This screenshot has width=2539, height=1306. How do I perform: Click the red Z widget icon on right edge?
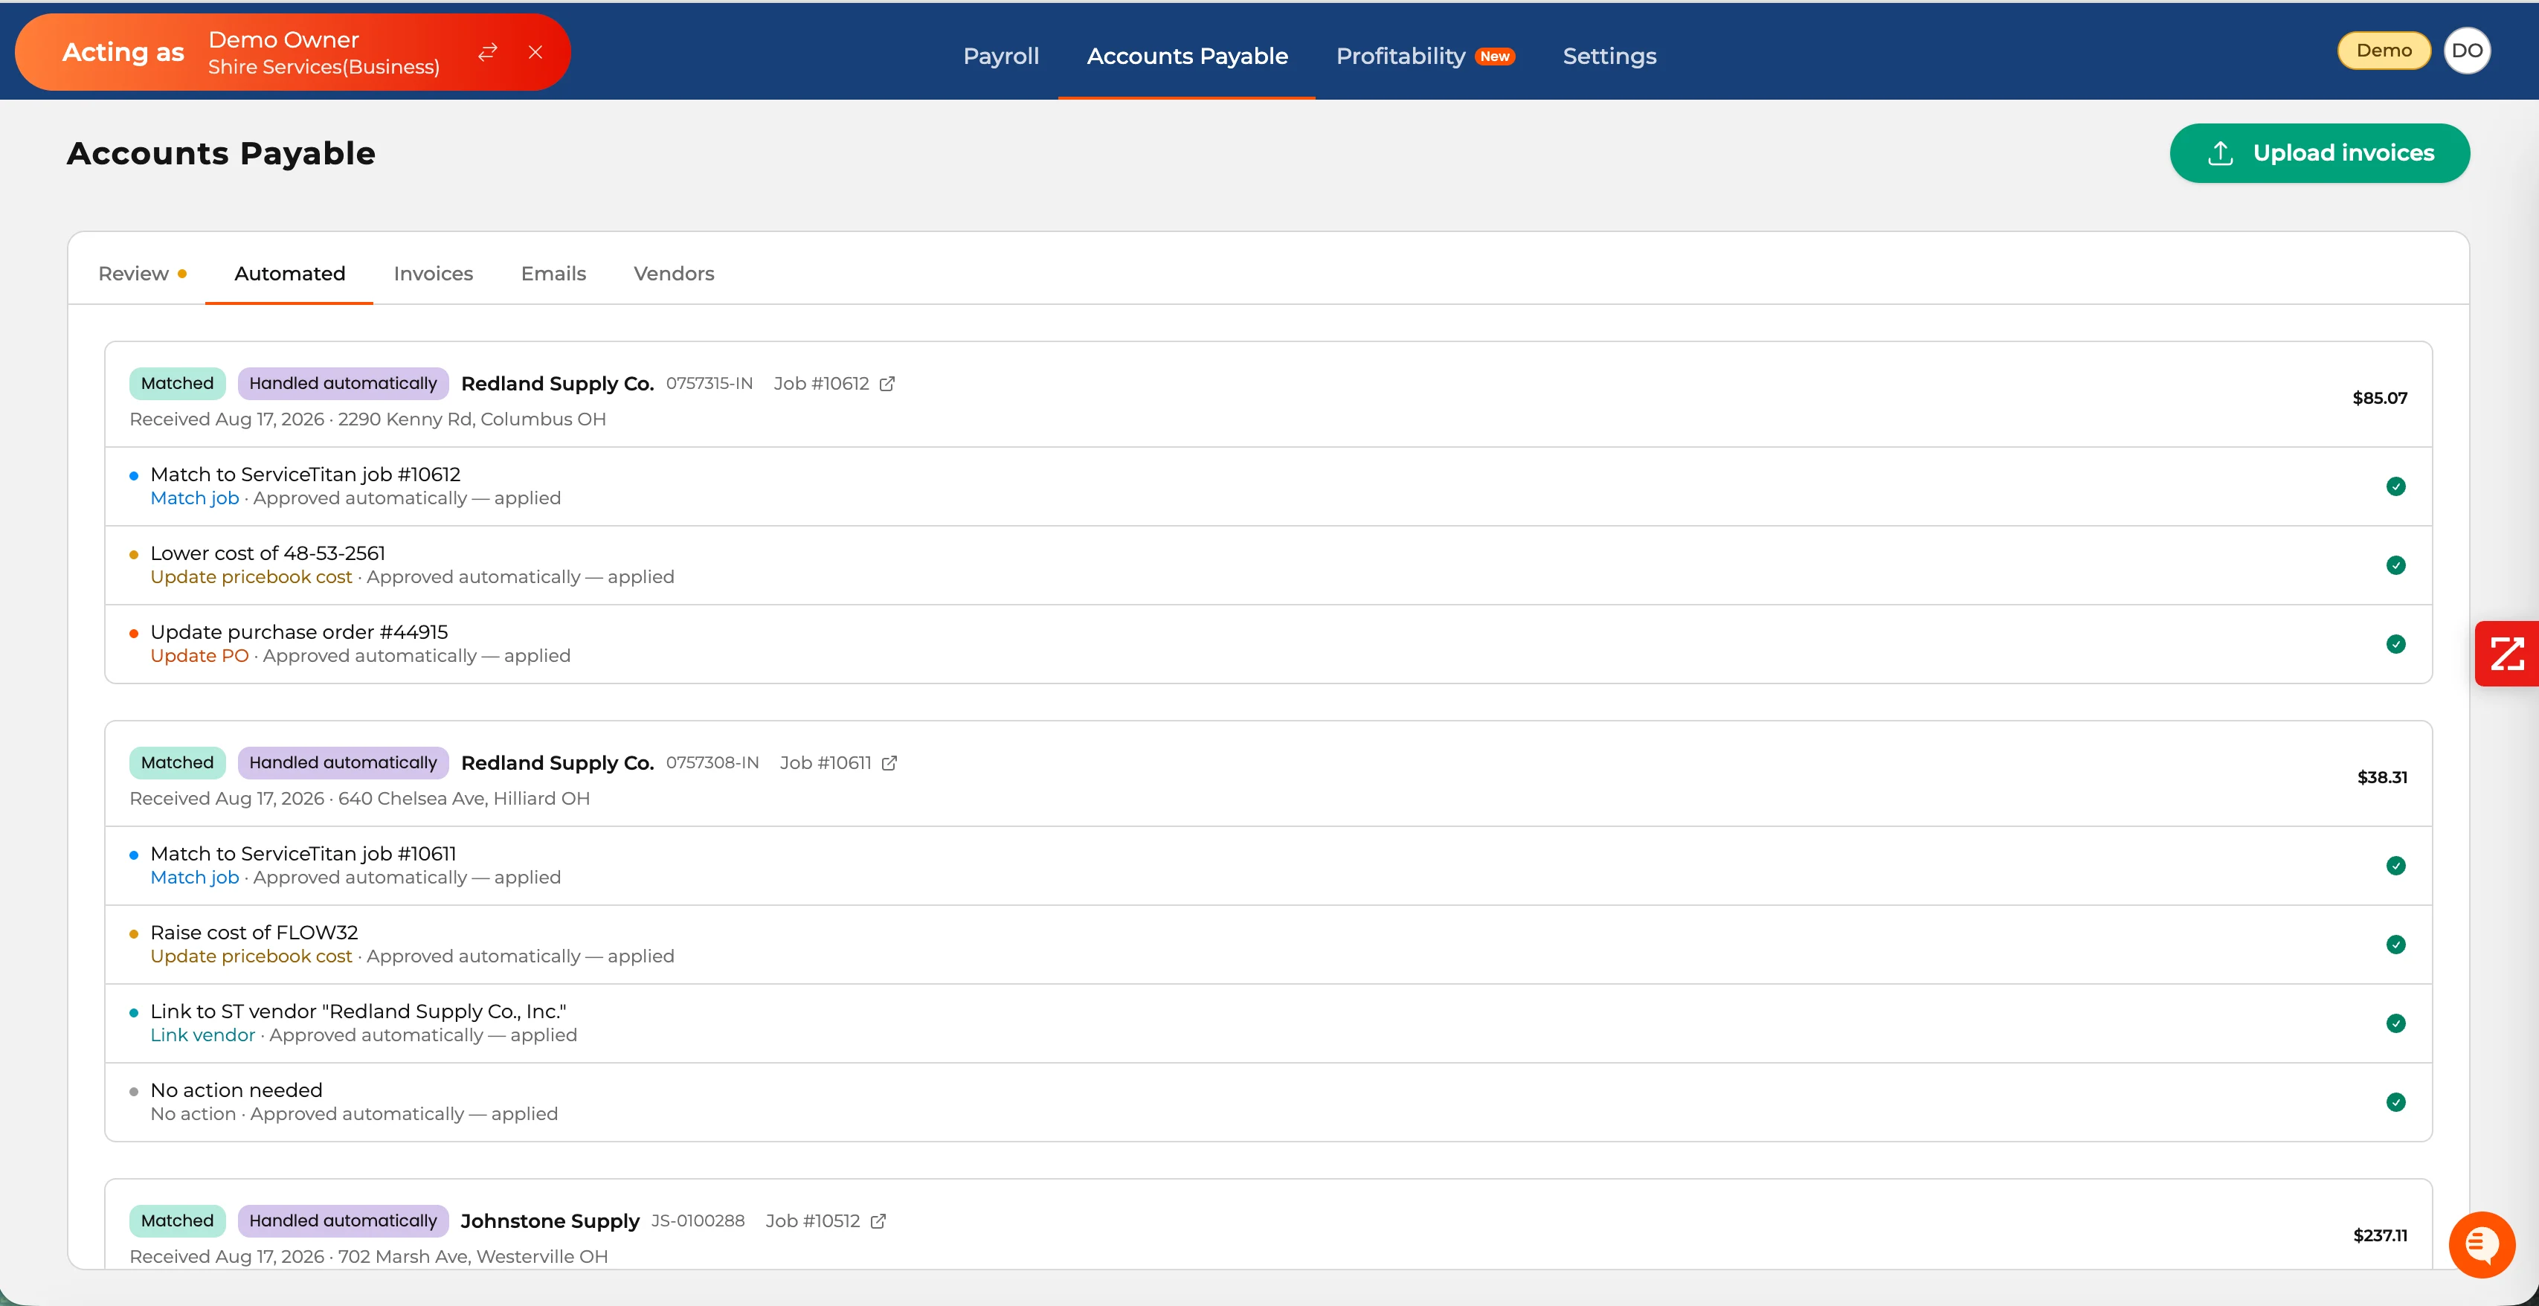(2508, 654)
